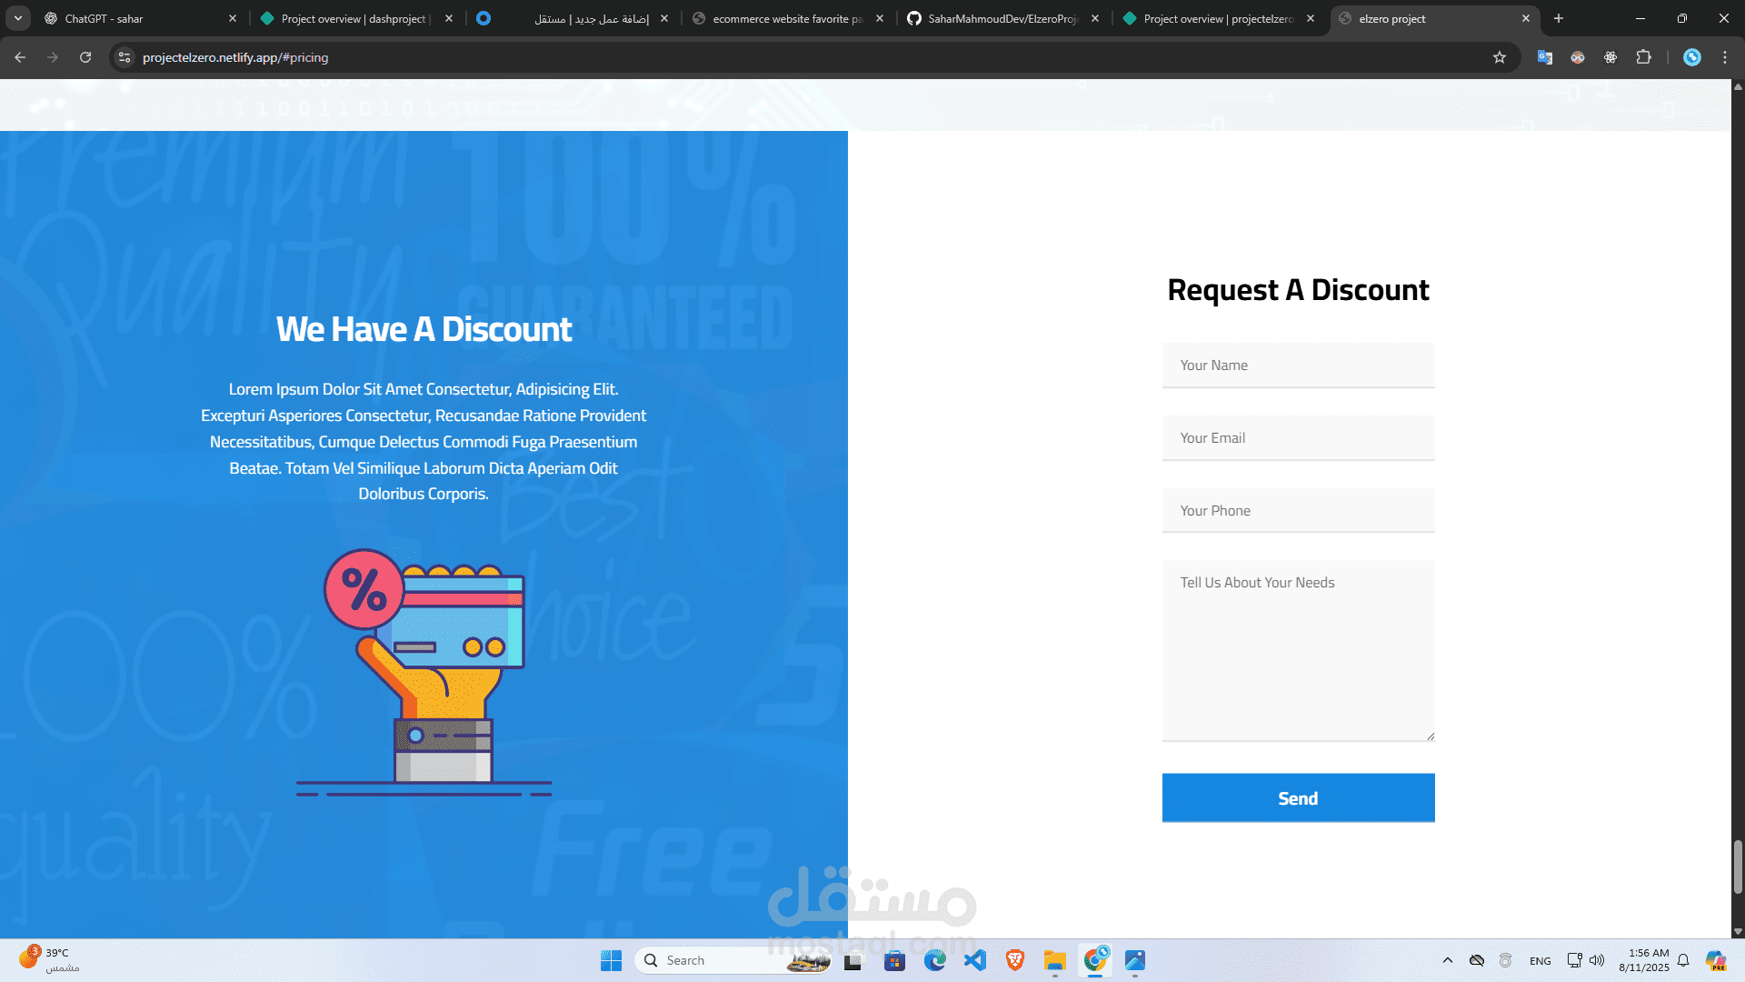
Task: Click the Send button
Action: pyautogui.click(x=1298, y=798)
